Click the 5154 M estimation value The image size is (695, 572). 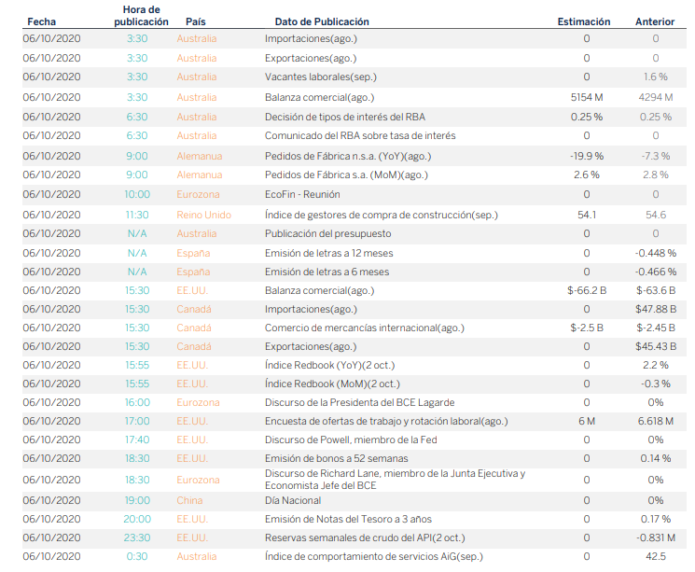click(x=587, y=97)
